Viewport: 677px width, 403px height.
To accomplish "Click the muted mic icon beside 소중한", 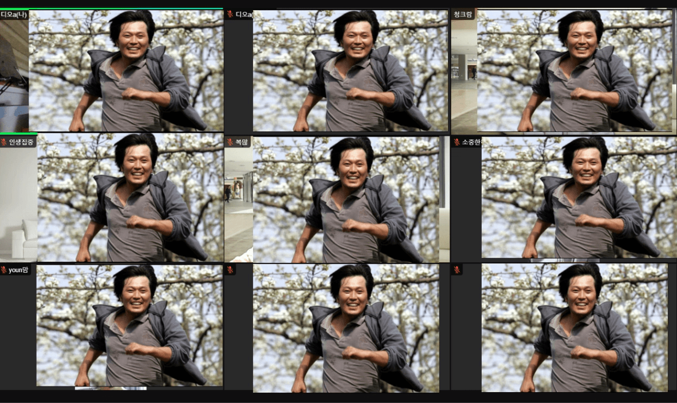I will click(x=457, y=142).
